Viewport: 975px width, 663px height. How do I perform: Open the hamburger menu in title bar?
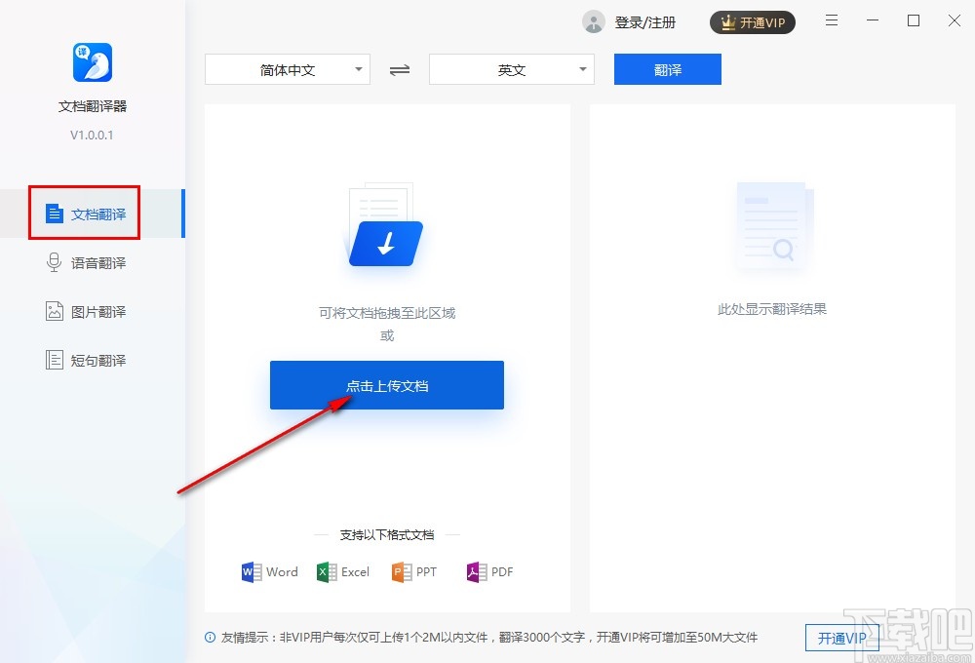[x=832, y=20]
